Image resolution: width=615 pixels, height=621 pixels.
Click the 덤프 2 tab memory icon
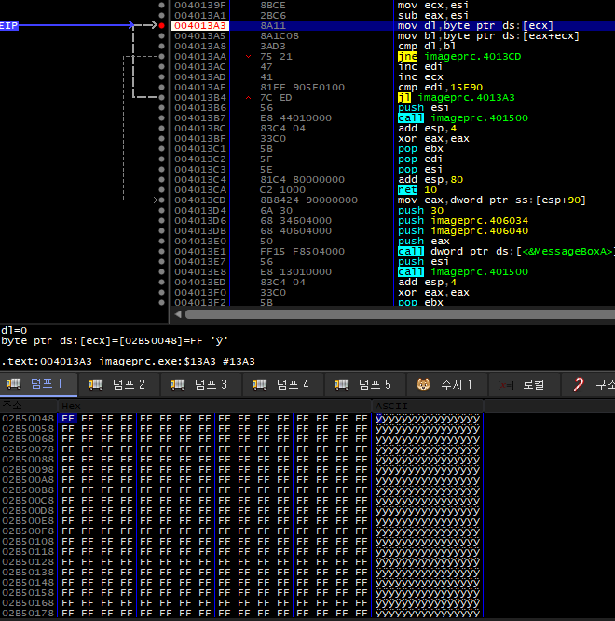[x=96, y=384]
